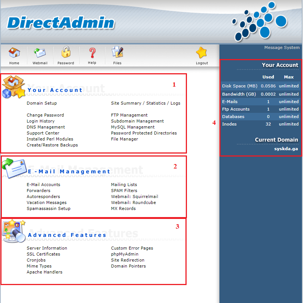This screenshot has width=303, height=303.
Task: Click the Databases row label
Action: tap(233, 117)
